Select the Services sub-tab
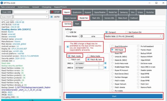The image size is (167, 101). point(68,24)
